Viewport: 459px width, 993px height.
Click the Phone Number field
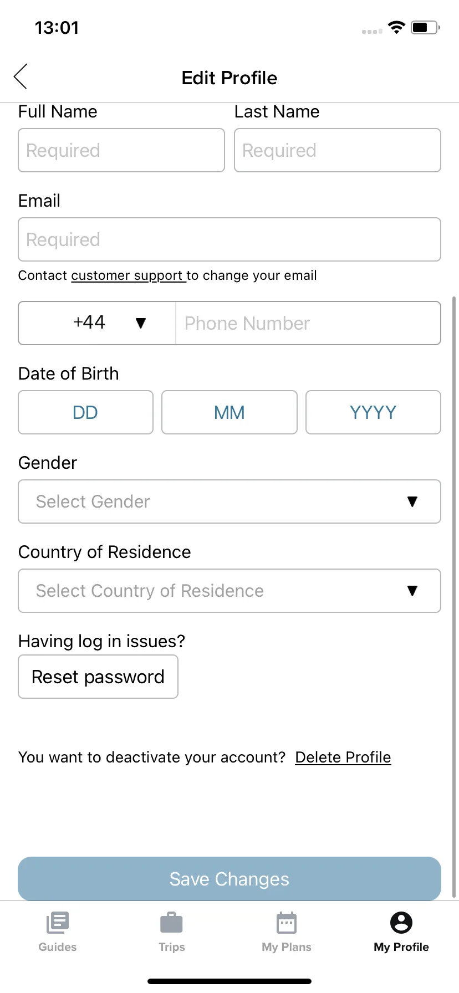308,323
